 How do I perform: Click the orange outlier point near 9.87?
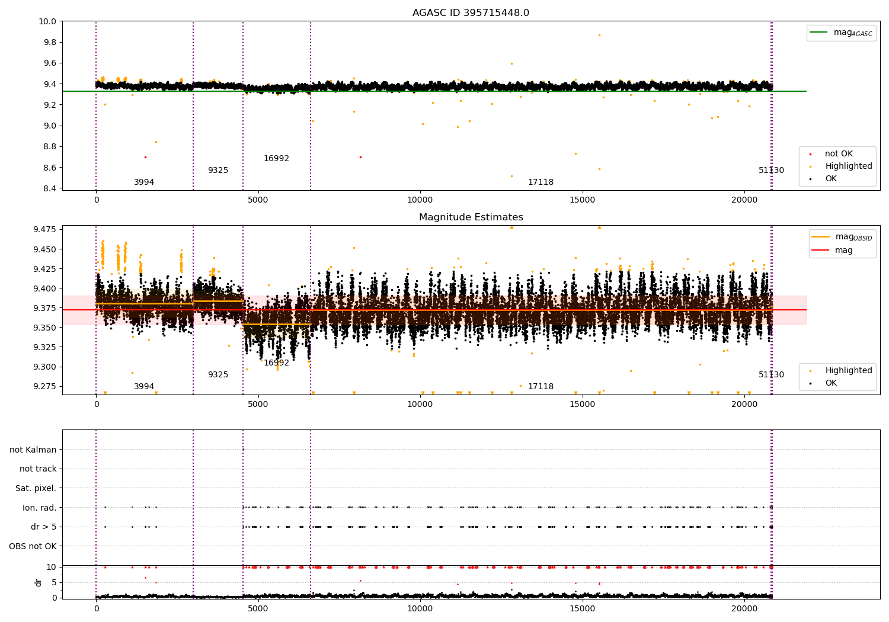(599, 35)
